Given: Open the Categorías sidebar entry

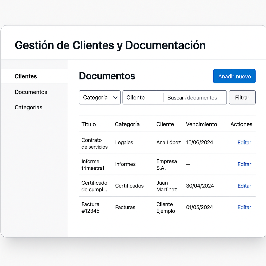Looking at the screenshot, I should point(28,107).
